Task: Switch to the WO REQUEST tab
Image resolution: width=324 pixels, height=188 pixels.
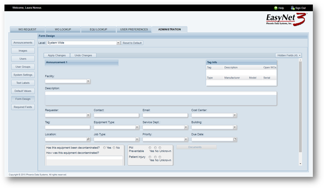Action: [x=27, y=29]
